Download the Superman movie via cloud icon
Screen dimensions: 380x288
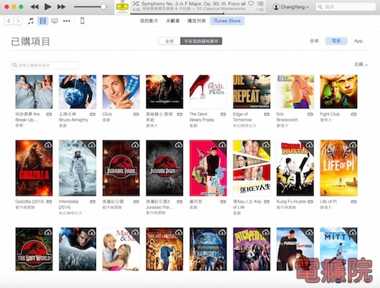[x=92, y=232]
